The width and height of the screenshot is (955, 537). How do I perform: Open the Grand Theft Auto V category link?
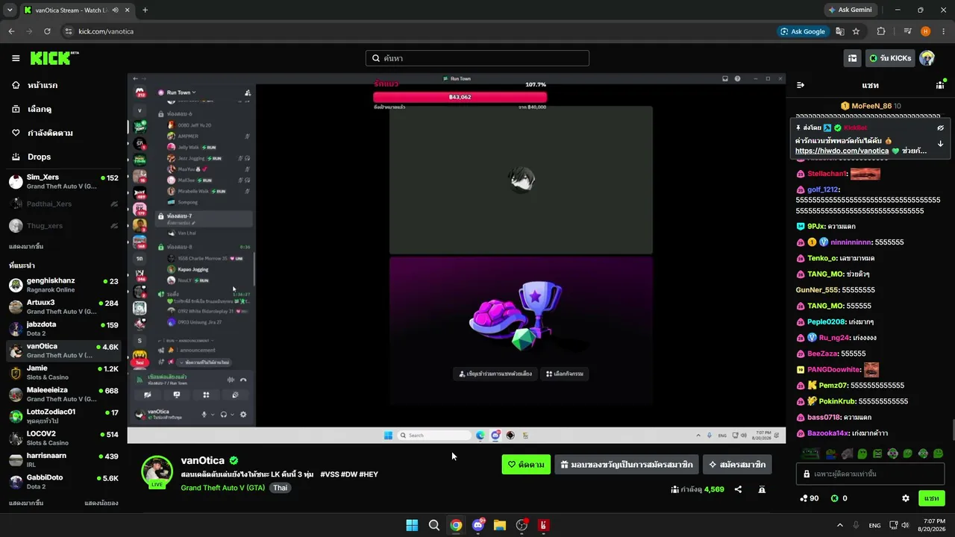[223, 488]
